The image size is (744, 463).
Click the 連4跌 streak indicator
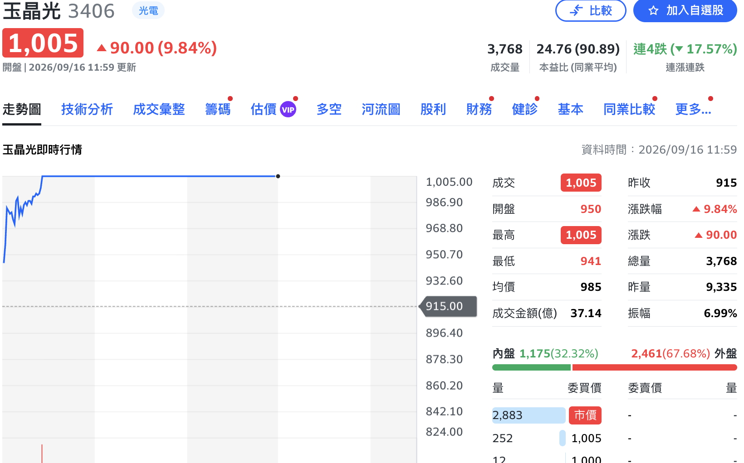[x=685, y=49]
